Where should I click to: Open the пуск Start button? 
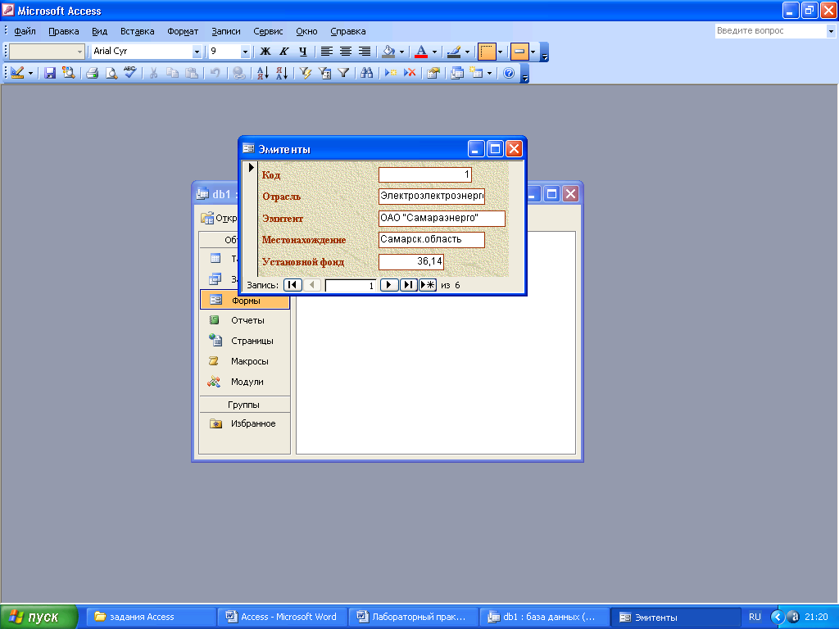pyautogui.click(x=39, y=617)
